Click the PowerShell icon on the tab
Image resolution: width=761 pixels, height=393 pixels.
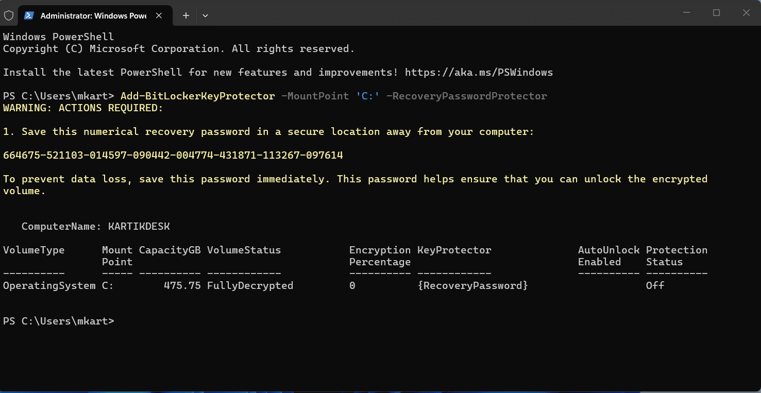[x=29, y=15]
